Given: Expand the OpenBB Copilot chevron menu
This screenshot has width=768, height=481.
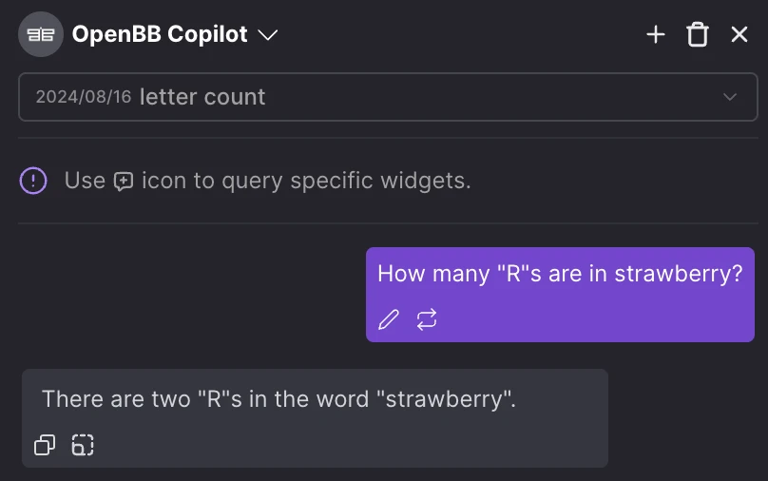Looking at the screenshot, I should pos(268,35).
